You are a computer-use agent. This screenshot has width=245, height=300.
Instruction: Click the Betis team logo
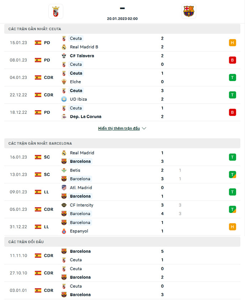pos(64,170)
